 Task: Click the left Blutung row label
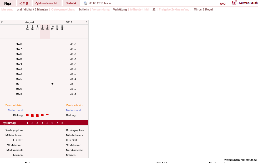pos(18,115)
